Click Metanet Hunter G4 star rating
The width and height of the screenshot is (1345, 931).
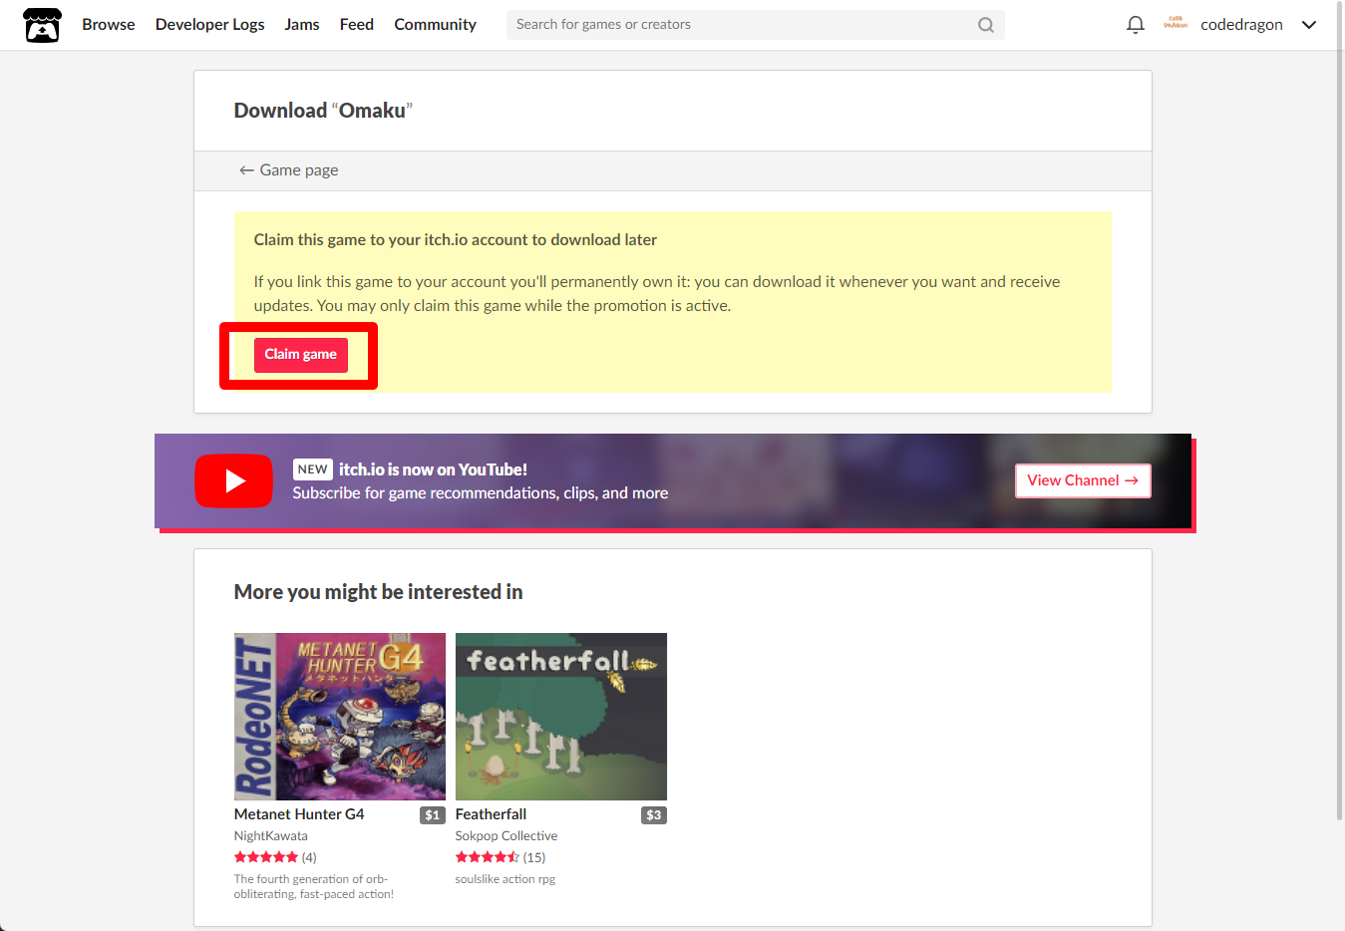266,857
